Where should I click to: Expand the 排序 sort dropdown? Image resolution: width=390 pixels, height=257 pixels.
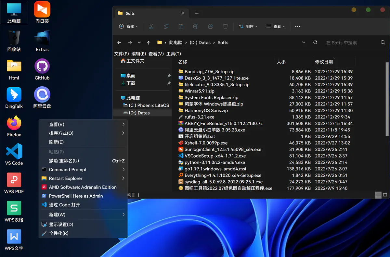[x=248, y=27]
